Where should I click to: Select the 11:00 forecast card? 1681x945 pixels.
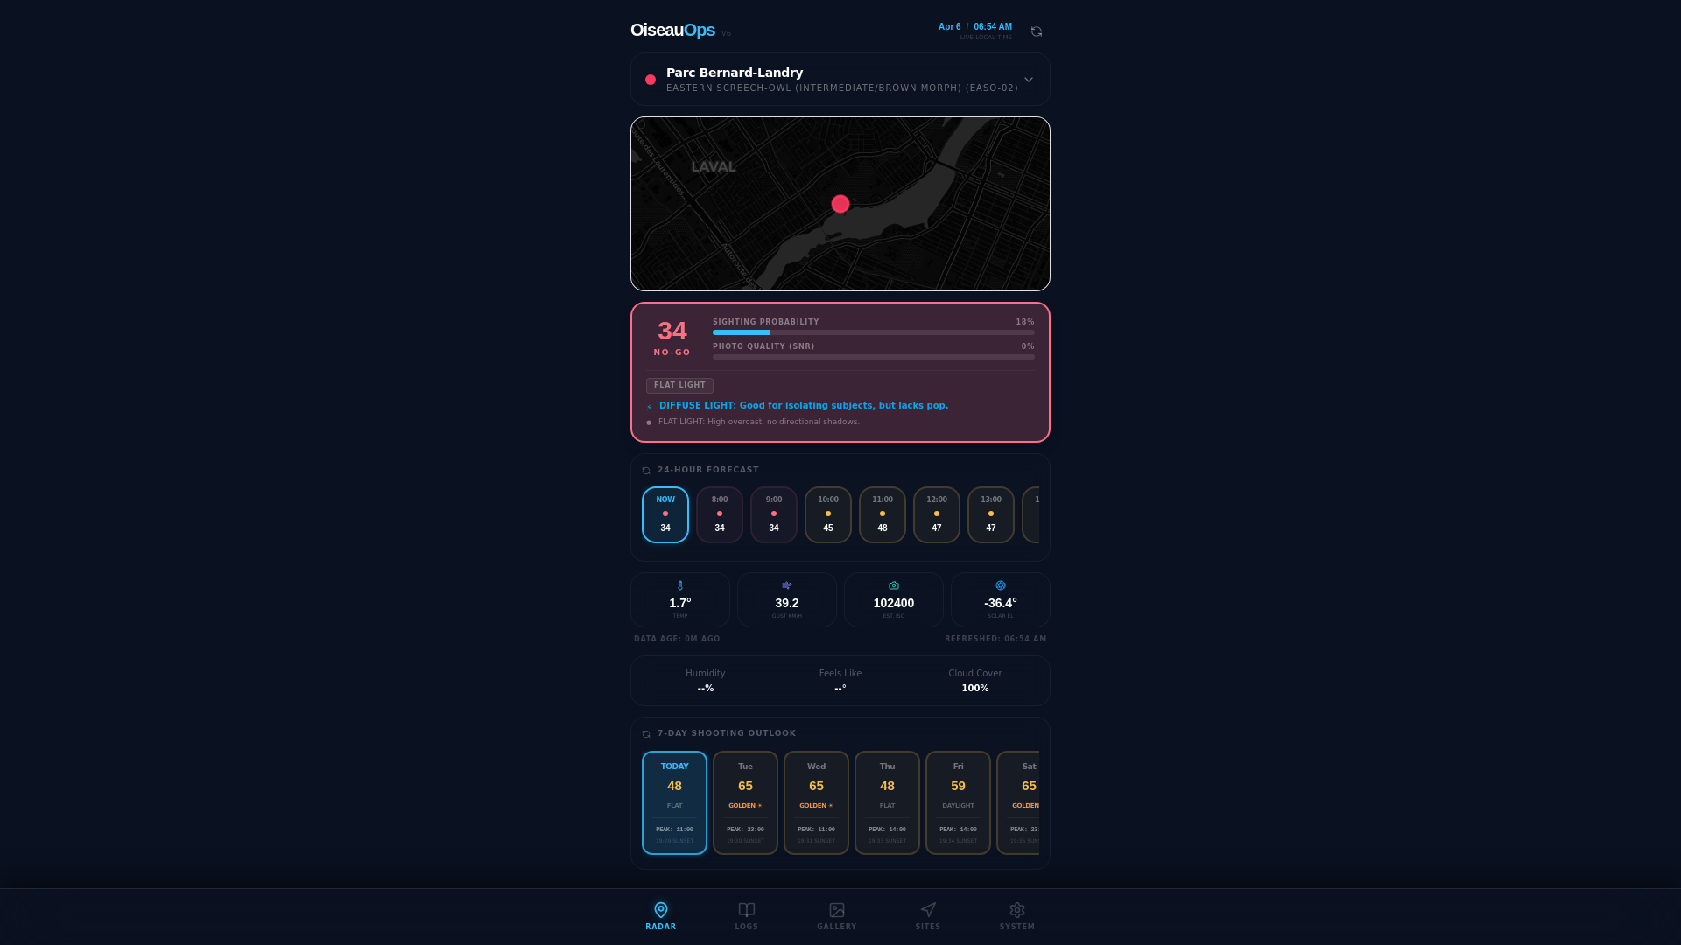click(x=883, y=514)
